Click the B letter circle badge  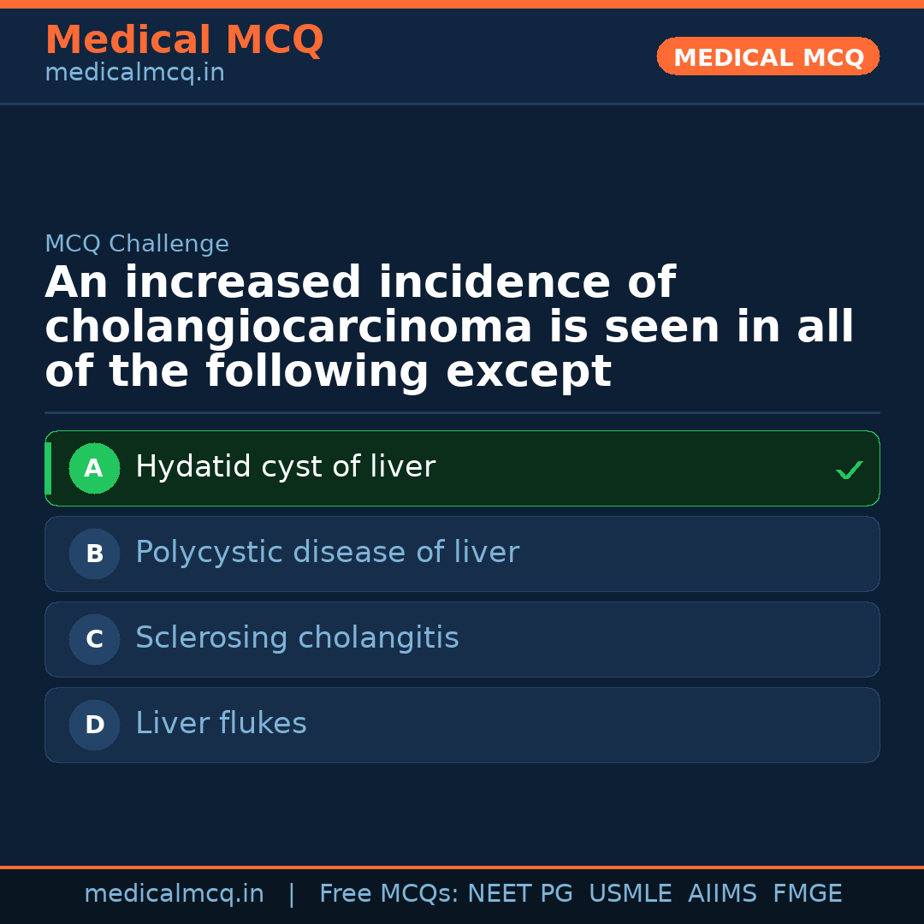click(x=94, y=554)
